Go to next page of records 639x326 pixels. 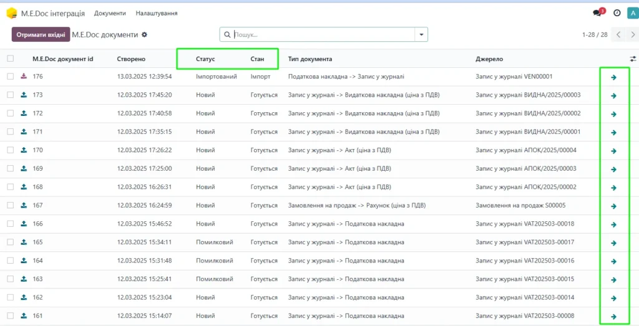[x=633, y=34]
